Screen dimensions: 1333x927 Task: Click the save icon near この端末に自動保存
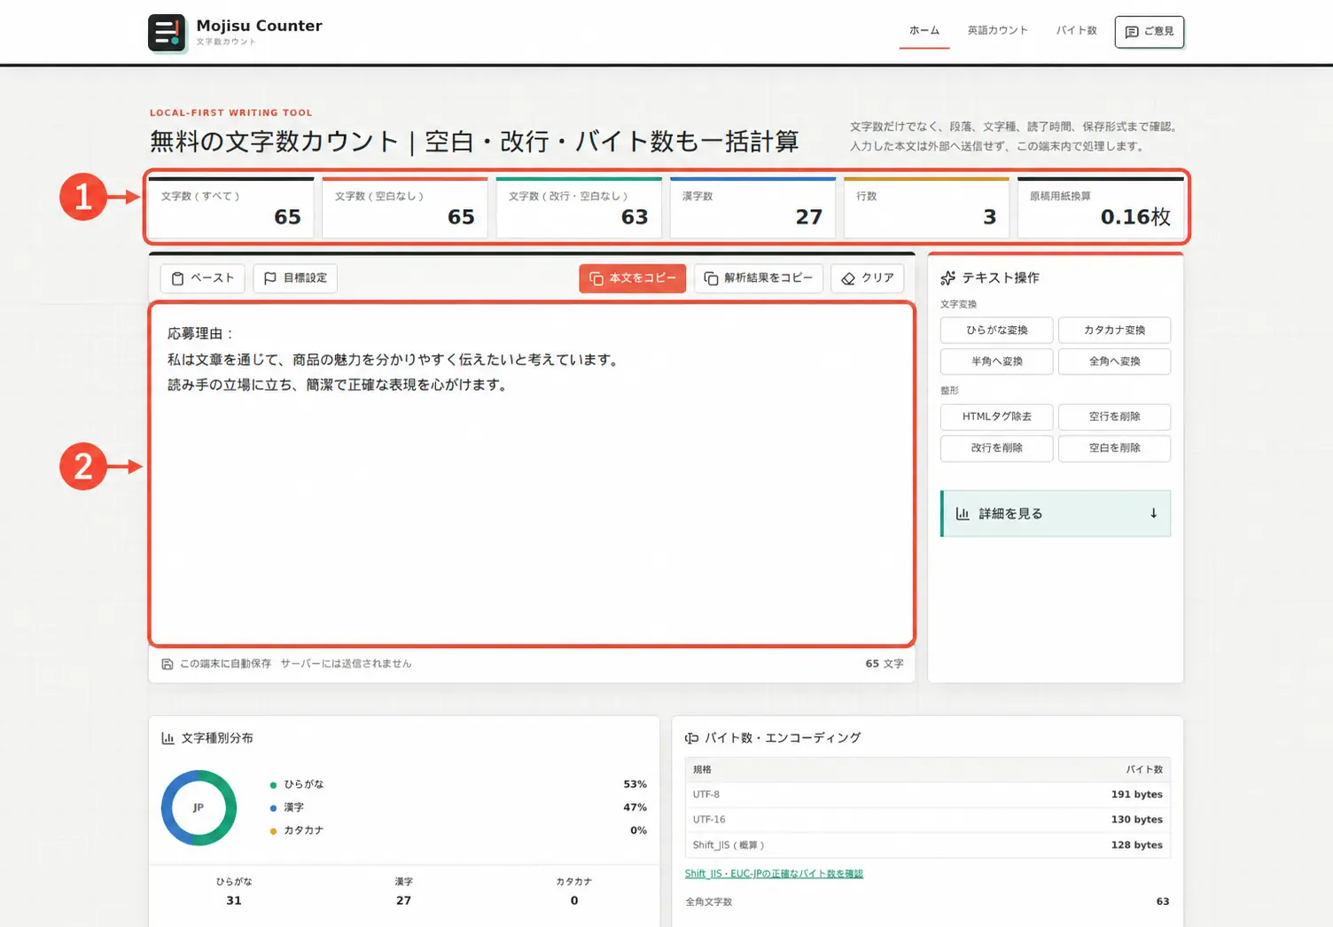tap(168, 664)
